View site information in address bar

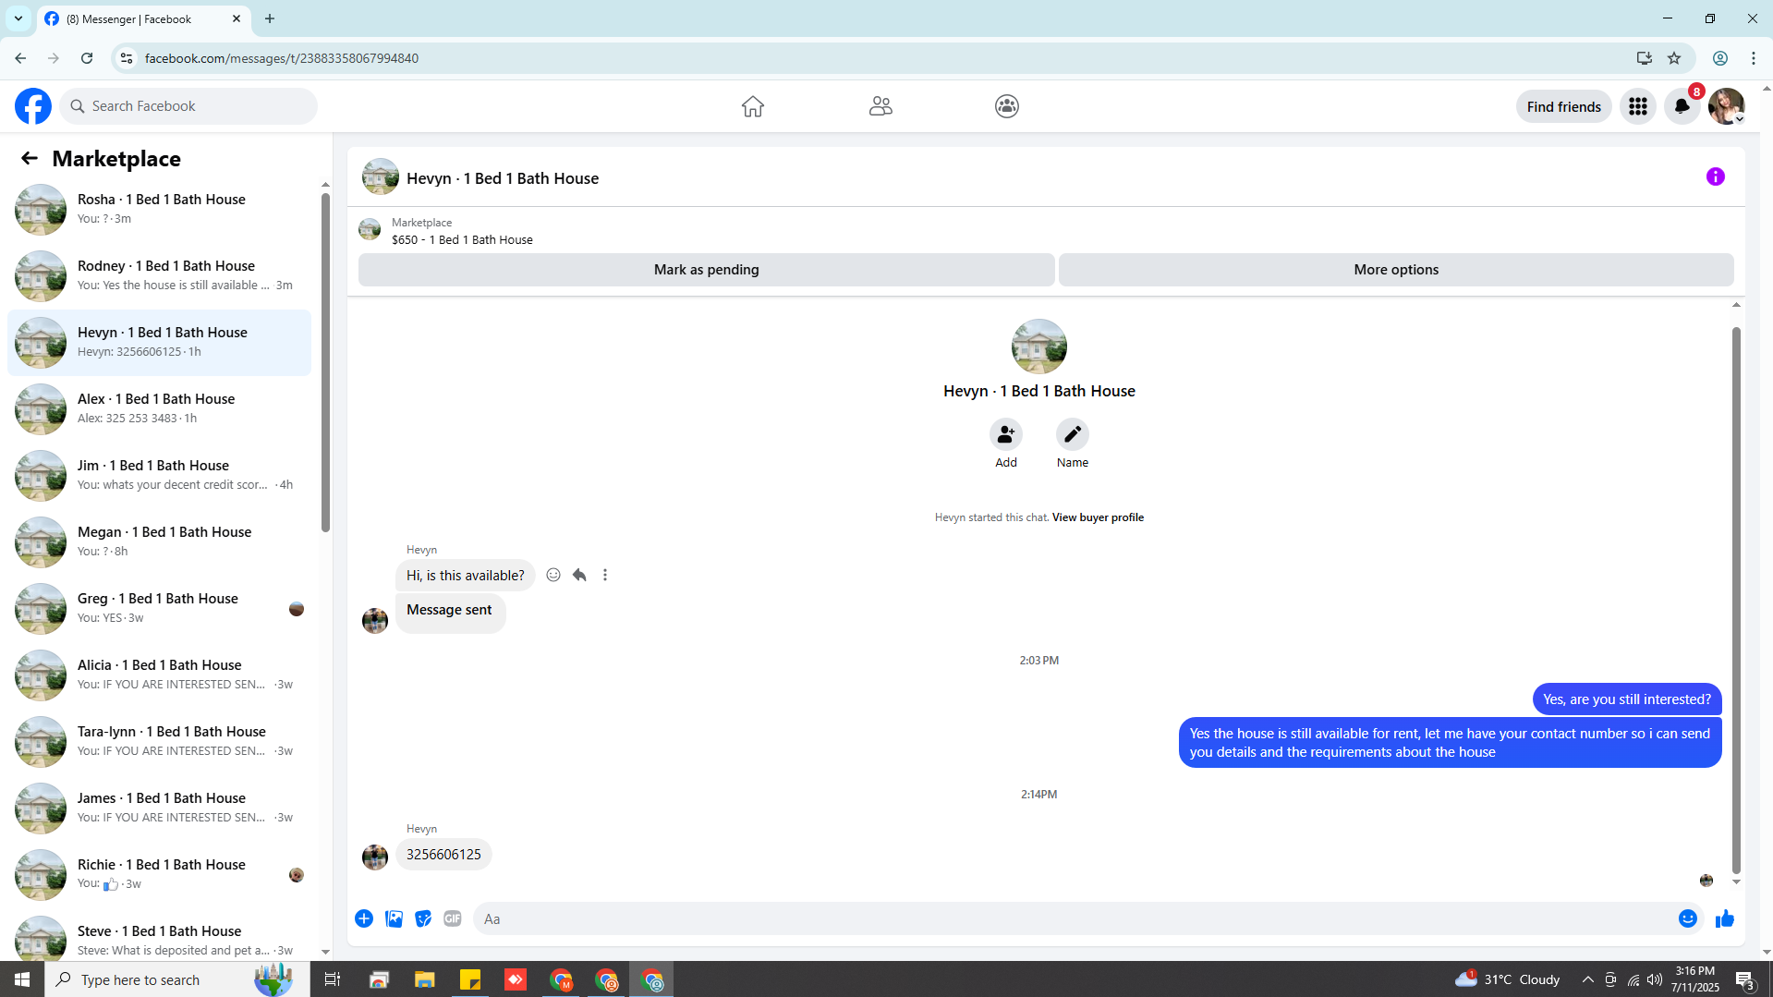point(127,58)
